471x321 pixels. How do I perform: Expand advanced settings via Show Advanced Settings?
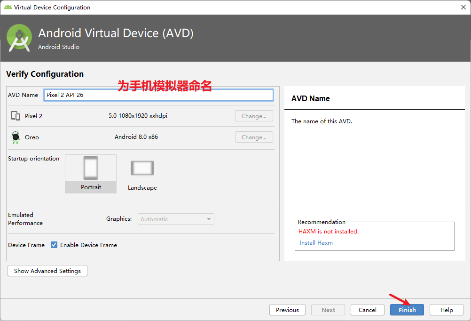coord(47,271)
